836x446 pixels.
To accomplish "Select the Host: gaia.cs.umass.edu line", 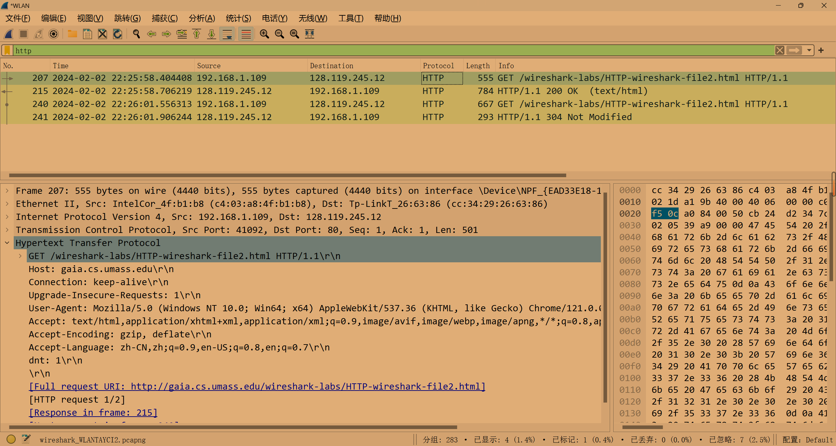I will point(101,269).
